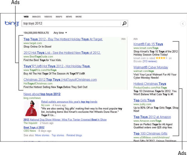
Task: Open the 2012 National Dog Show Winner article
Action: coord(65,120)
